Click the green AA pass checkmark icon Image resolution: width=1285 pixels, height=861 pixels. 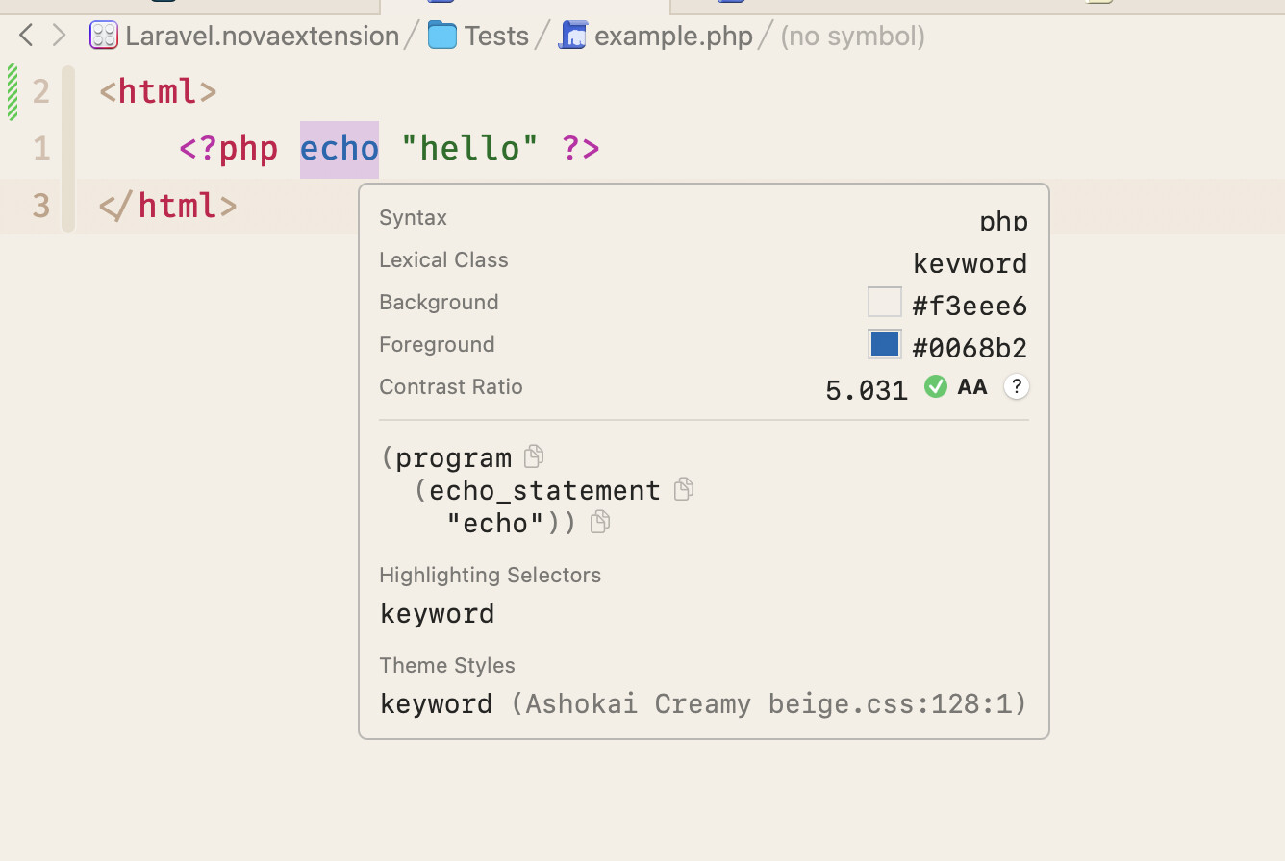[x=935, y=386]
